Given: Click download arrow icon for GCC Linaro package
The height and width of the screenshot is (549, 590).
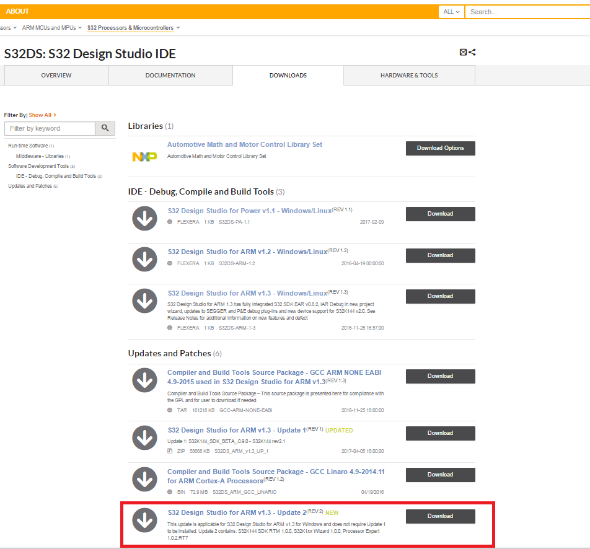Looking at the screenshot, I should [x=144, y=479].
